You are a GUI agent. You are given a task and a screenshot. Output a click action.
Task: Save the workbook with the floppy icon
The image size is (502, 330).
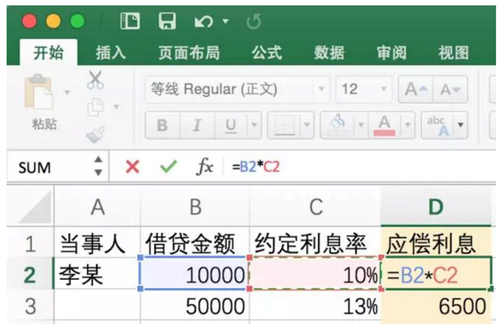pyautogui.click(x=167, y=21)
